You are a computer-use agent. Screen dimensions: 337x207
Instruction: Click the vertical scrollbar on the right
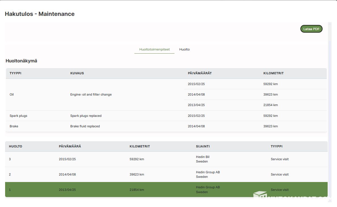click(x=329, y=113)
